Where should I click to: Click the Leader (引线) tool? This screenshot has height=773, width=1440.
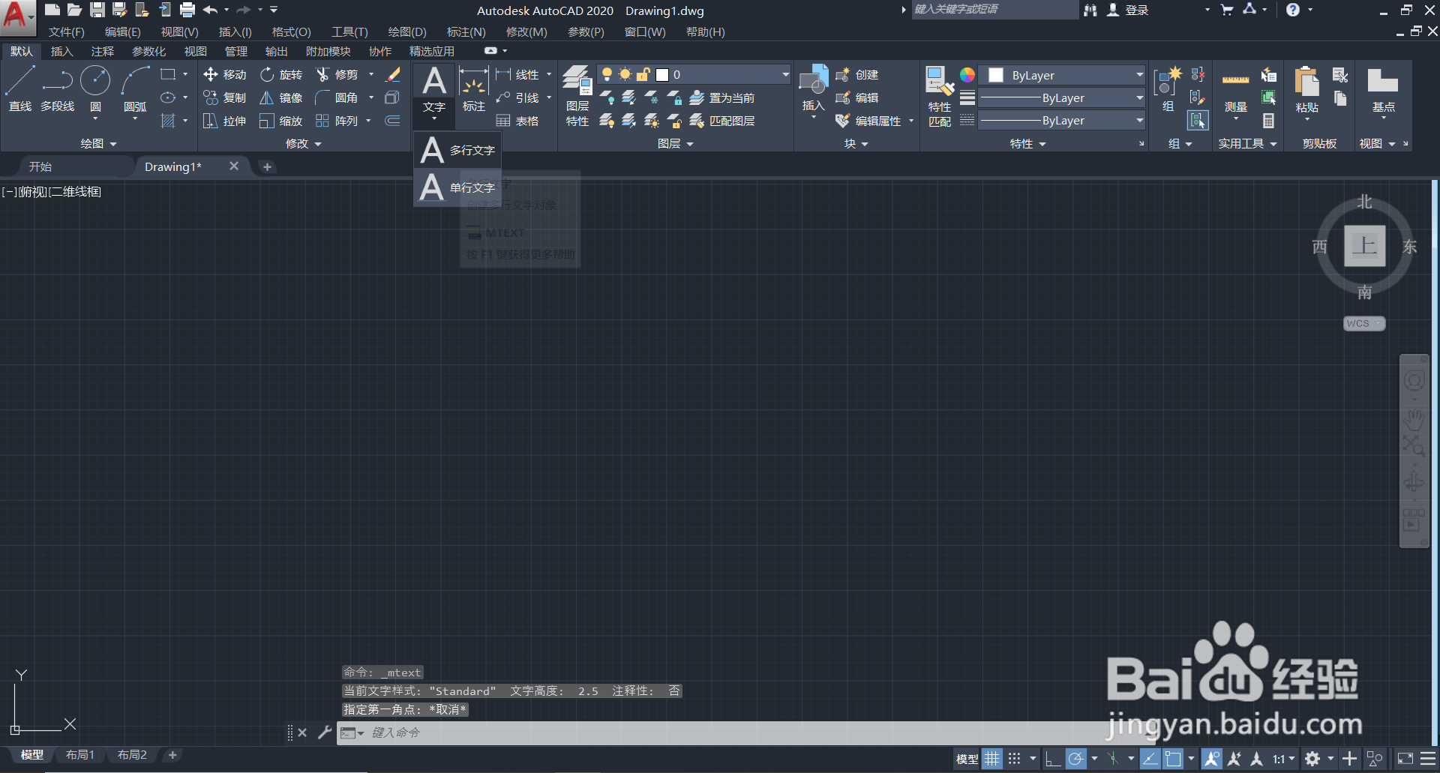click(518, 98)
